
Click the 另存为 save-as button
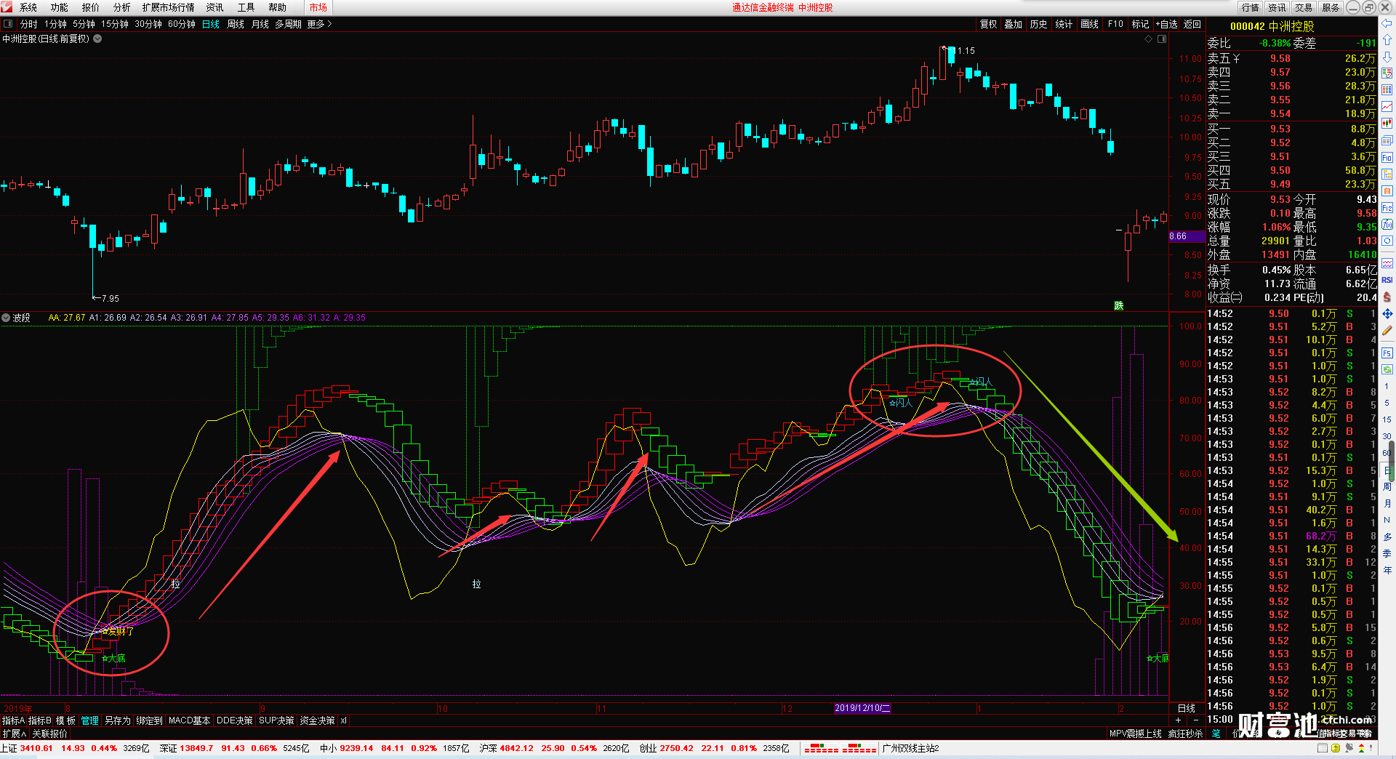117,720
